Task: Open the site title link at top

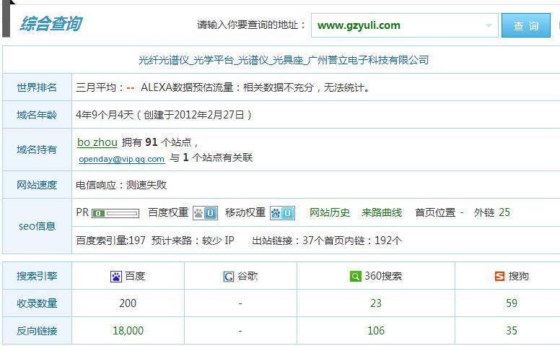Action: (x=283, y=60)
